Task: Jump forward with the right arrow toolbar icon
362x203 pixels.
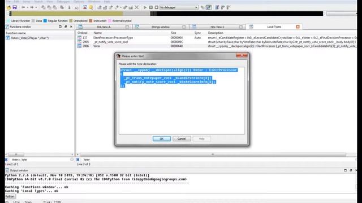Action: pyautogui.click(x=32, y=7)
